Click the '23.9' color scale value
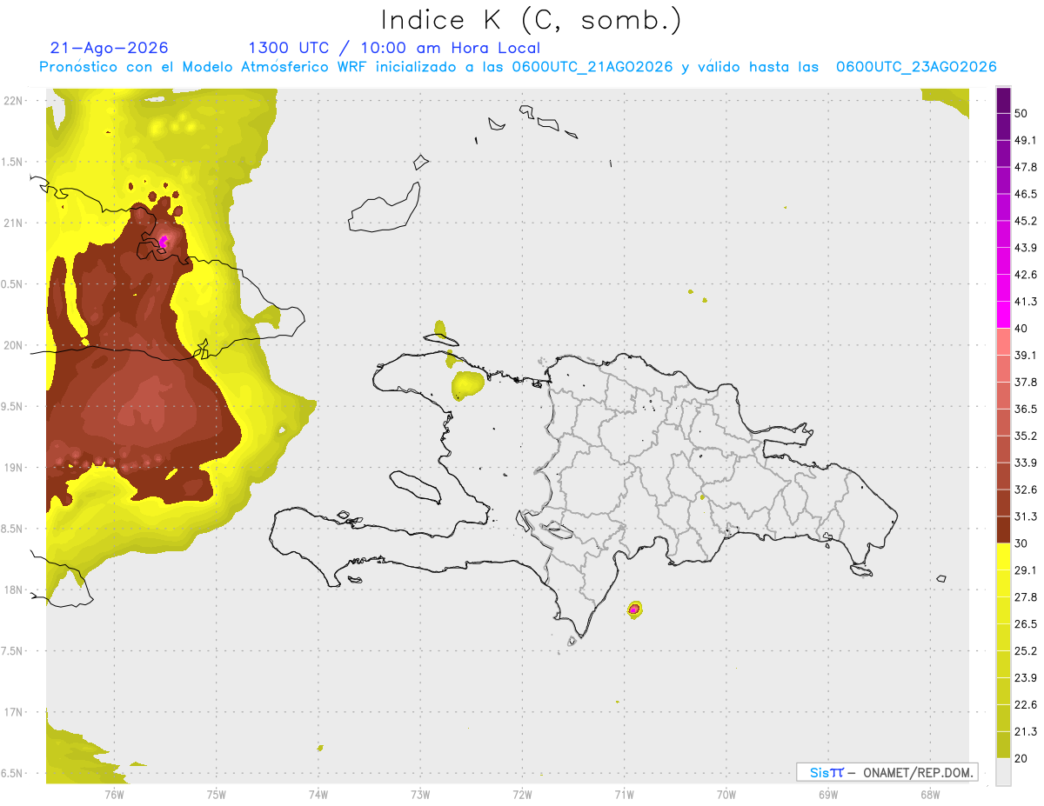Viewport: 1044px width, 806px height. pyautogui.click(x=1027, y=678)
